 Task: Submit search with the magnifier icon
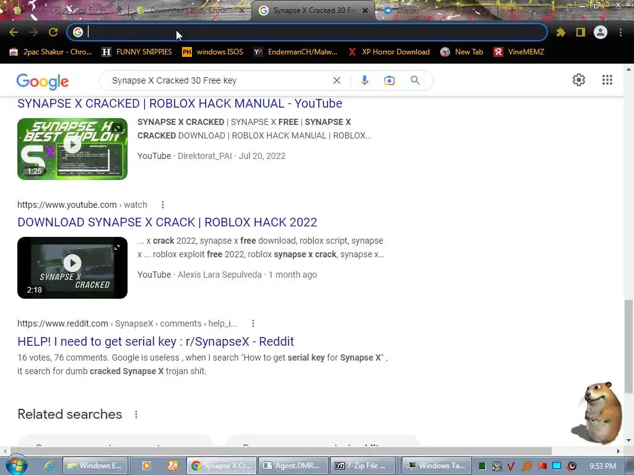[x=415, y=80]
